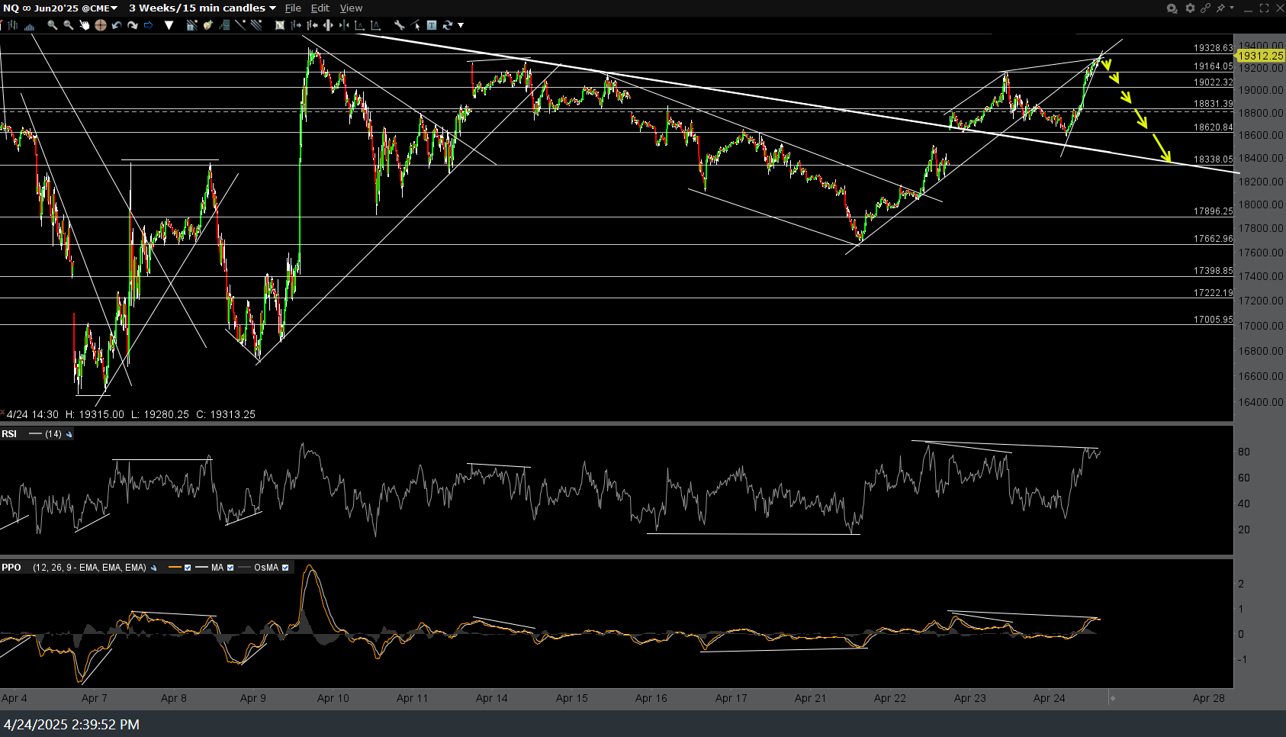Activate the crosshair cursor tool

(x=100, y=25)
